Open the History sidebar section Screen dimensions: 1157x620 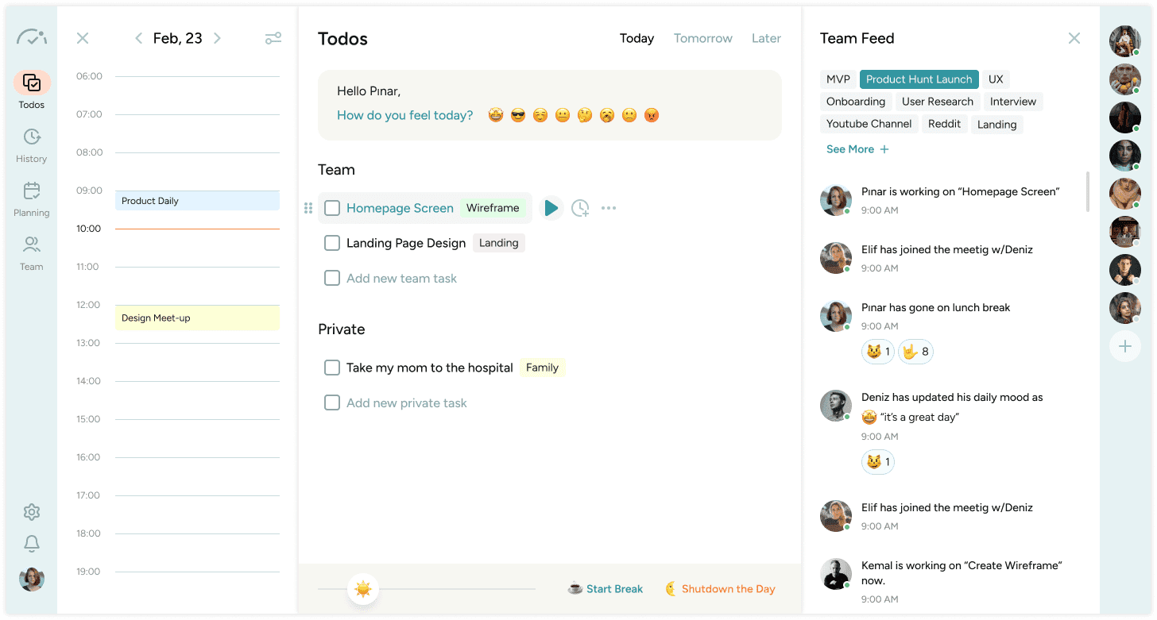(x=32, y=145)
